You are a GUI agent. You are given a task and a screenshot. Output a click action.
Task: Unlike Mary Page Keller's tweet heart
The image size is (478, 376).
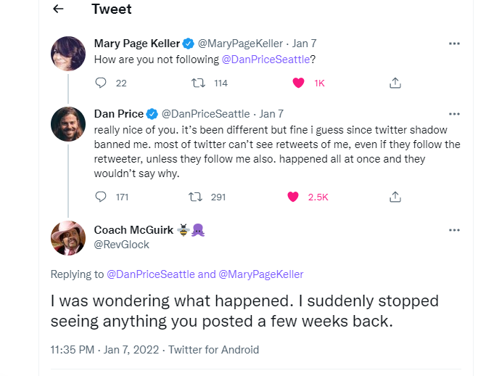[298, 83]
